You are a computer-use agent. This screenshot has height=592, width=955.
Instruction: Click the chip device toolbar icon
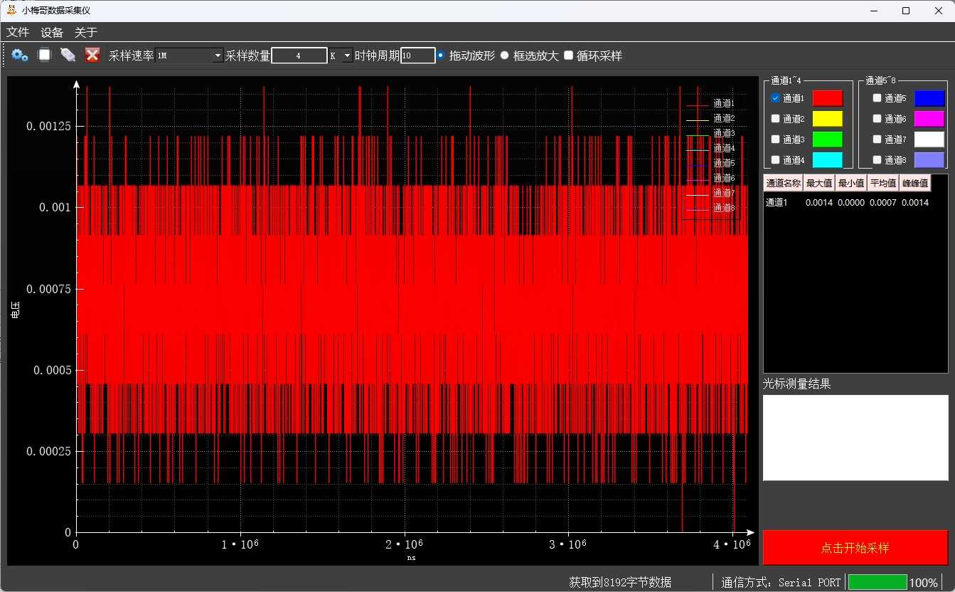point(44,55)
